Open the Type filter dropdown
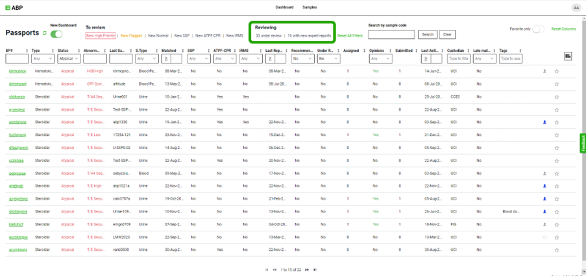The image size is (586, 276). pos(43,58)
